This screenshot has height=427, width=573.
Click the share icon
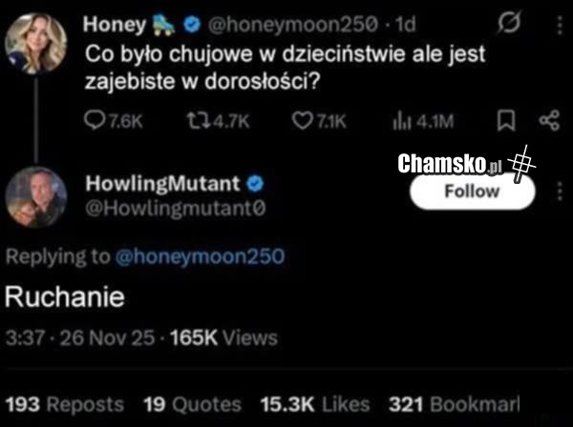[x=548, y=120]
